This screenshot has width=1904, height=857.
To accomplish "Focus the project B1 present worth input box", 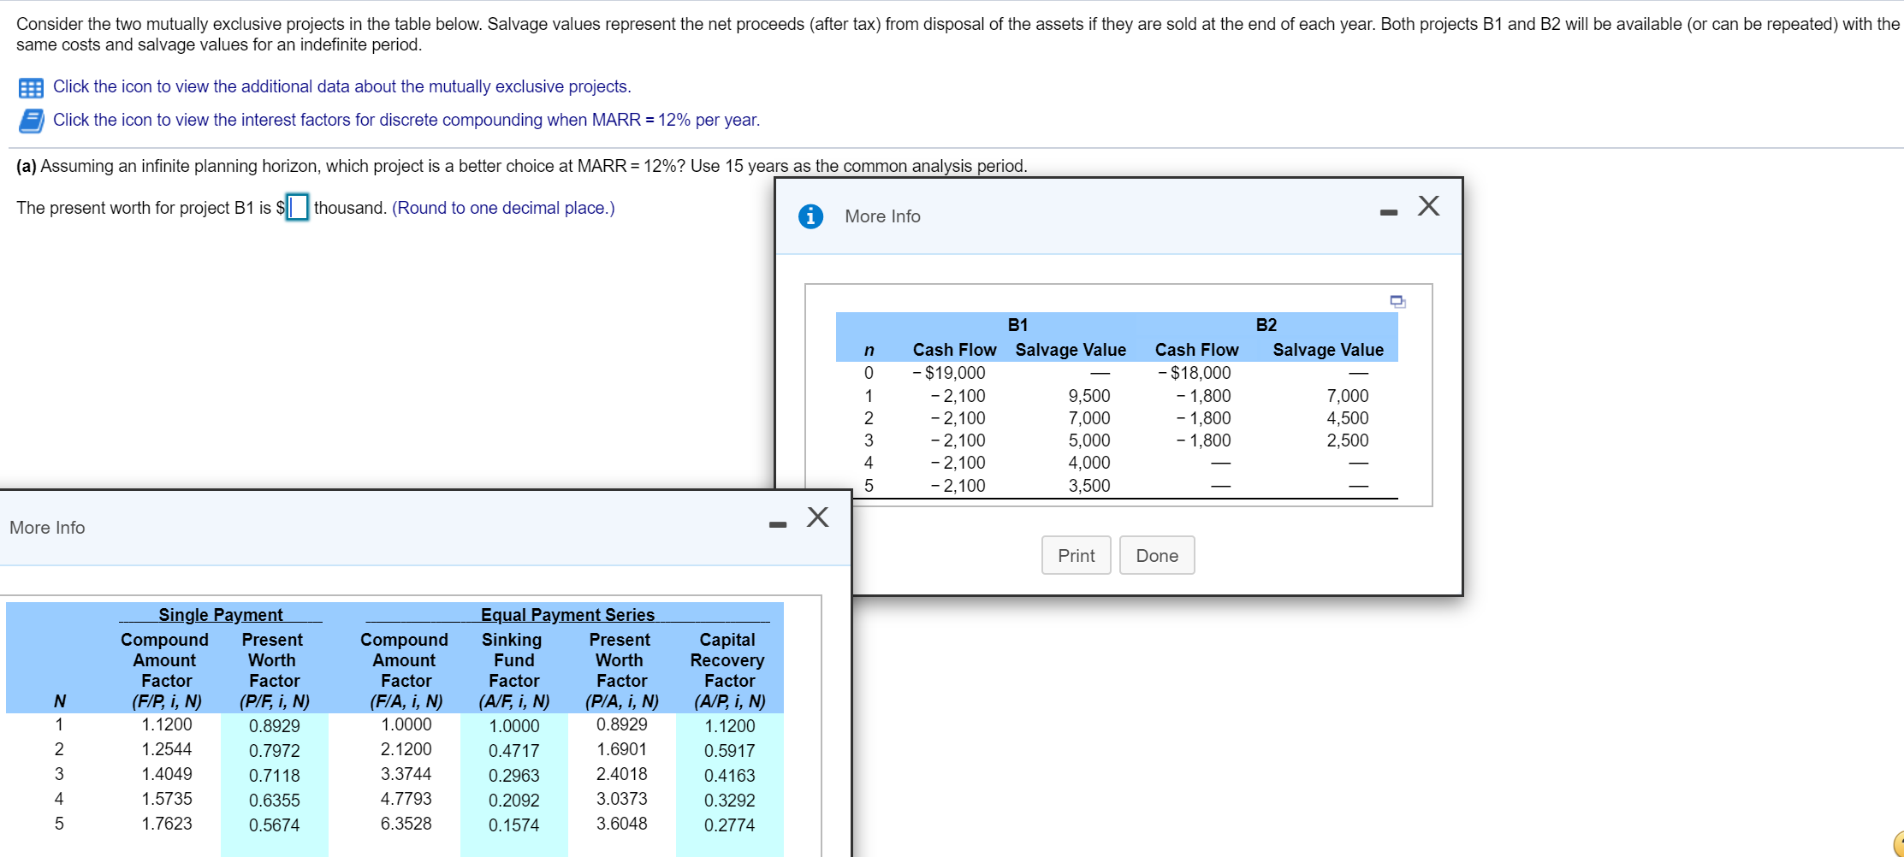I will tap(297, 208).
